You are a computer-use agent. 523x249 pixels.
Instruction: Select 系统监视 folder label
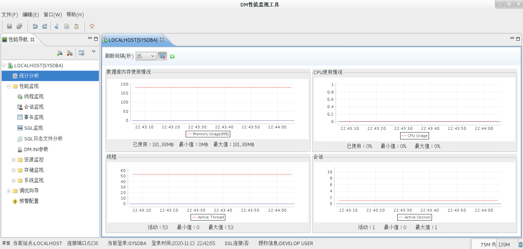(34, 180)
